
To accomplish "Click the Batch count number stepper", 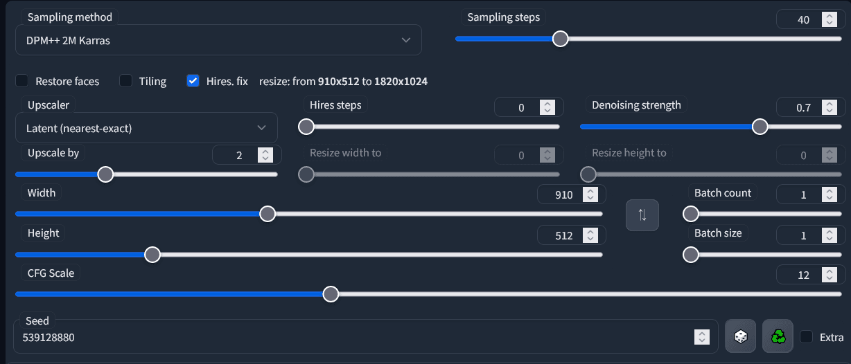I will pos(829,195).
